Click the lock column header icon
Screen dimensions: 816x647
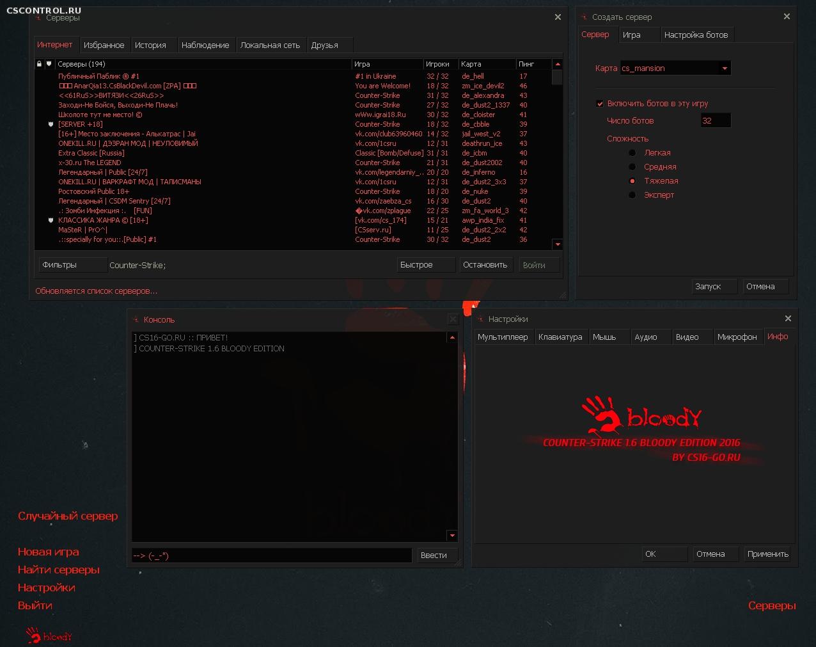click(39, 64)
